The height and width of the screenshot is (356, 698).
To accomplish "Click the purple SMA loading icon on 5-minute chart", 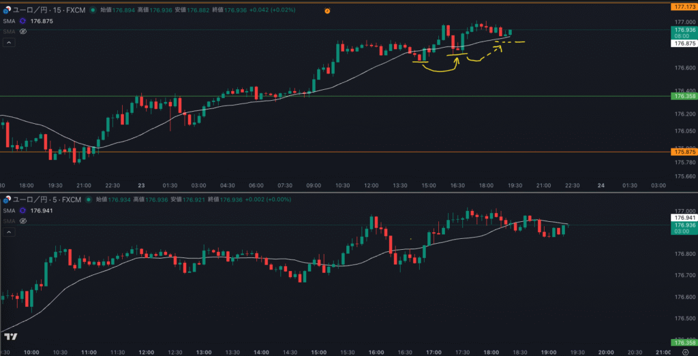I will 22,211.
